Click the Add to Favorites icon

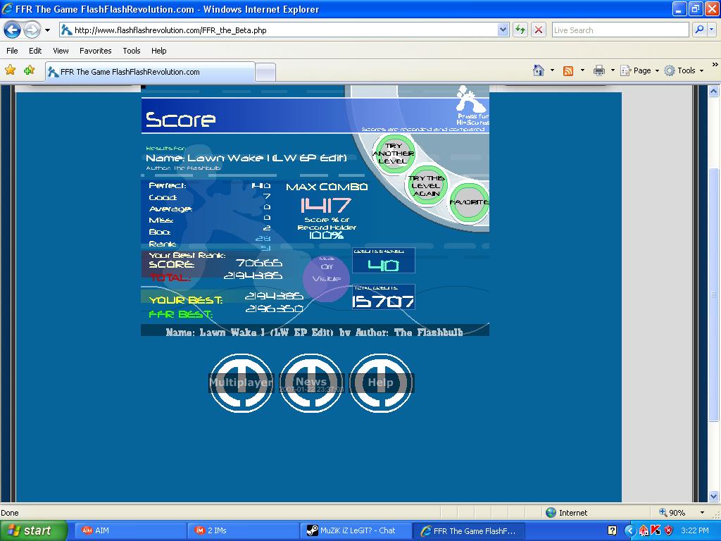click(30, 70)
